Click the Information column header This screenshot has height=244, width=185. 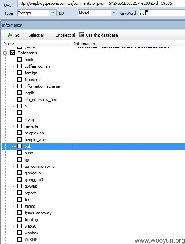128,44
